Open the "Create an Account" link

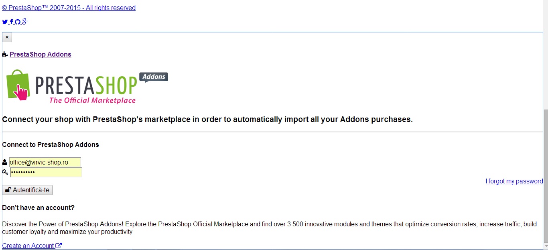(28, 246)
